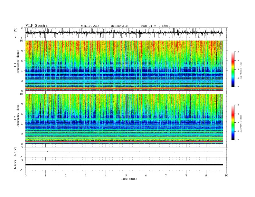Select ch.1 "Frequency (kHz)" axis label
This screenshot has width=255, height=197.
point(18,62)
